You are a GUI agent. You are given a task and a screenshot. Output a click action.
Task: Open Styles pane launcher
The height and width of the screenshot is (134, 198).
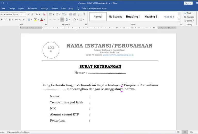[x=181, y=24]
